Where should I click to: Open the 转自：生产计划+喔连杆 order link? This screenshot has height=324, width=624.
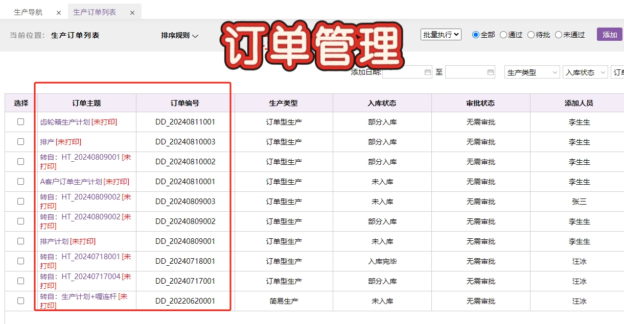78,296
